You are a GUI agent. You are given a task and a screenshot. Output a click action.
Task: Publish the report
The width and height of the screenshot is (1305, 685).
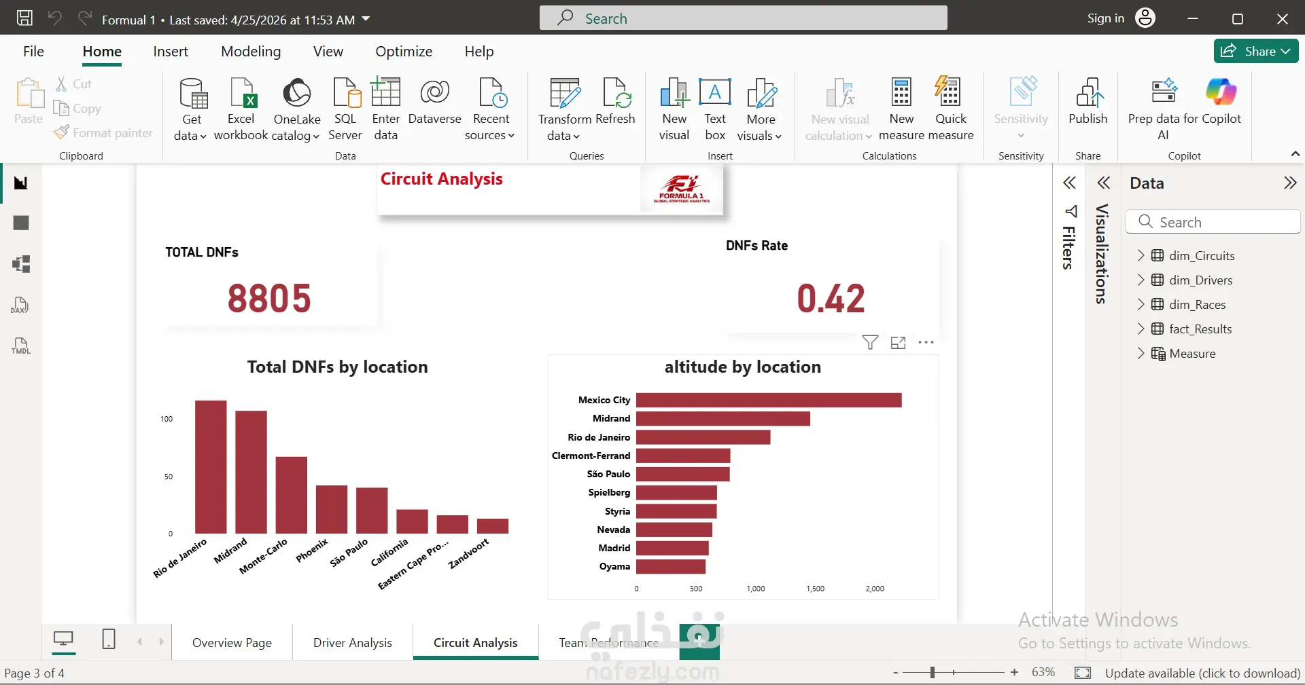pos(1088,102)
